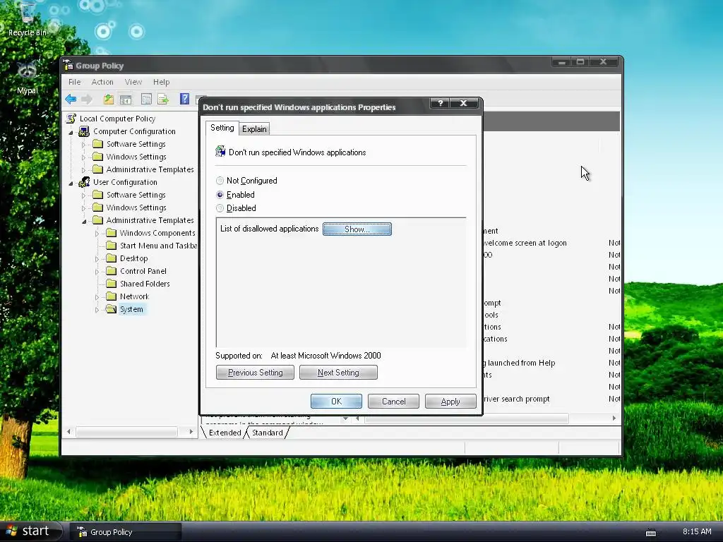Expand Software Settings under Computer Configuration
723x542 pixels.
[83, 145]
